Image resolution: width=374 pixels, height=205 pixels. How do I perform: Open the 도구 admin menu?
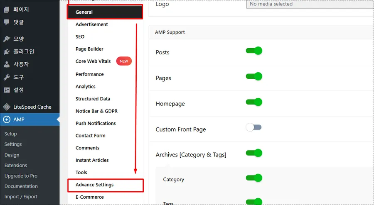coord(19,77)
